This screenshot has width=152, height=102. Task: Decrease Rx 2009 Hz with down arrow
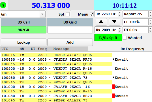pyautogui.click(x=120, y=31)
